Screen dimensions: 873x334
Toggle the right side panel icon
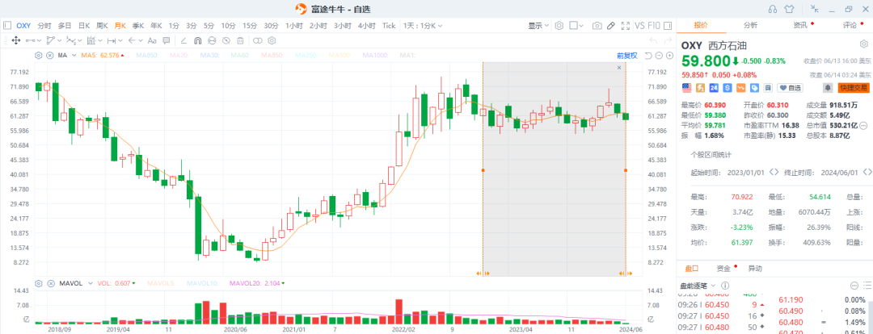(667, 26)
